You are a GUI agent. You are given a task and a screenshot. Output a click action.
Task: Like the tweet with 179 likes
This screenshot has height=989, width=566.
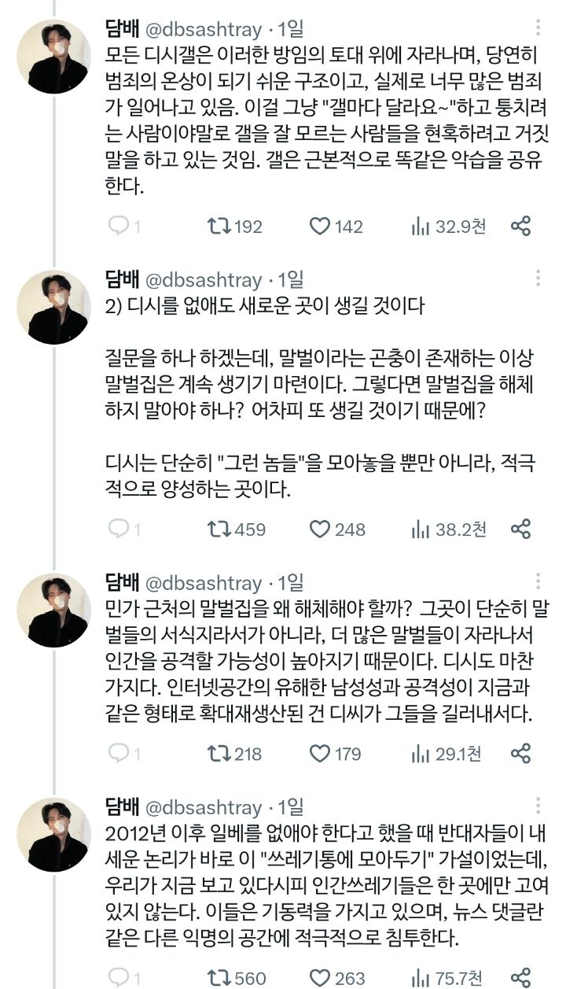point(319,754)
